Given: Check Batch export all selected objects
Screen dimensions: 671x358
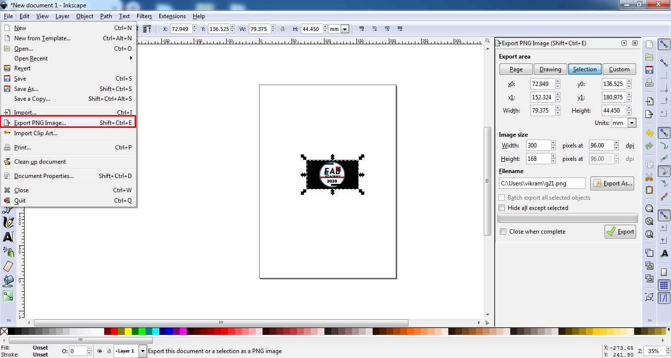Looking at the screenshot, I should coord(502,198).
